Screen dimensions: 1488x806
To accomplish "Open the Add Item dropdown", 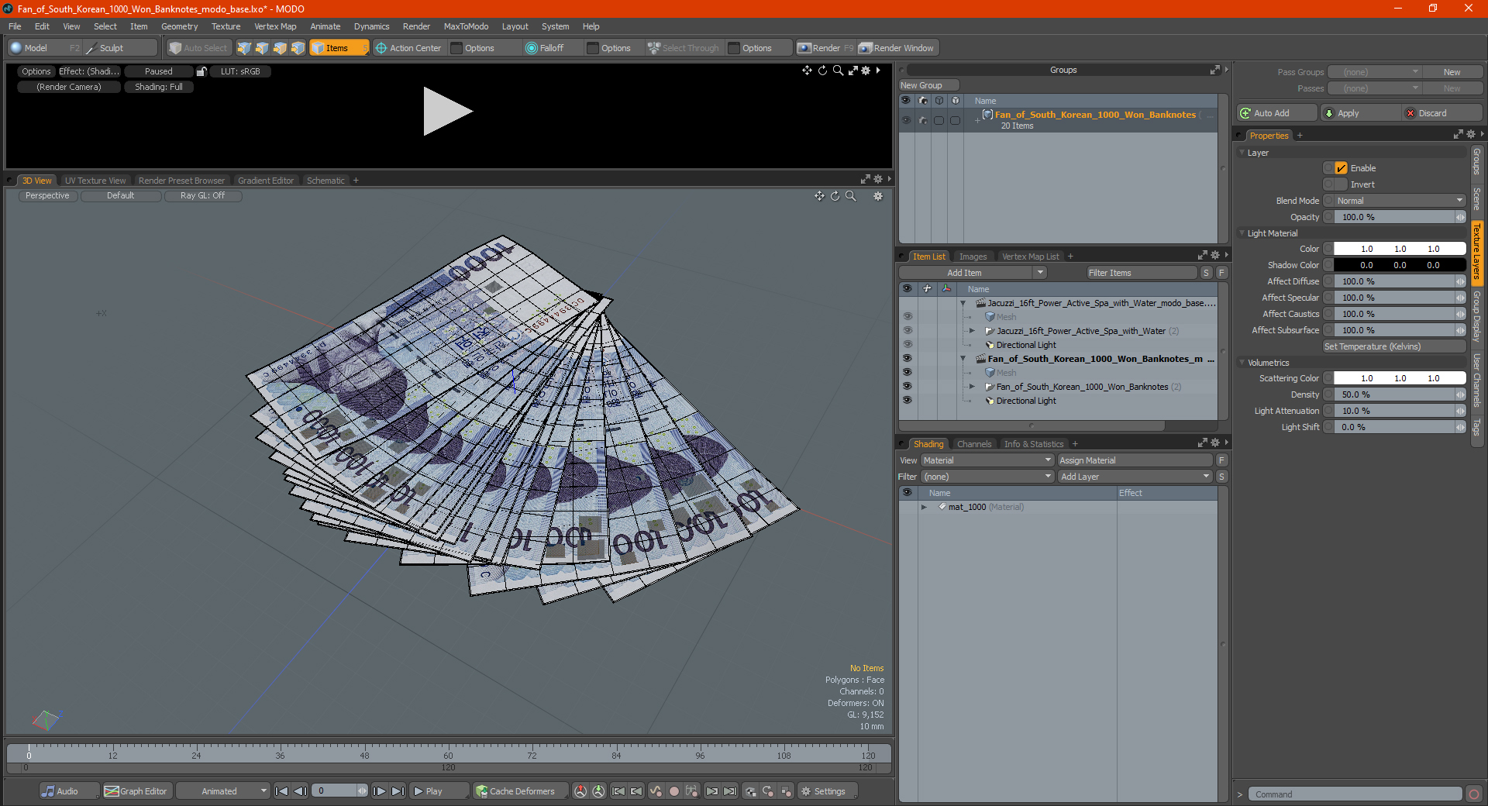I will [973, 273].
